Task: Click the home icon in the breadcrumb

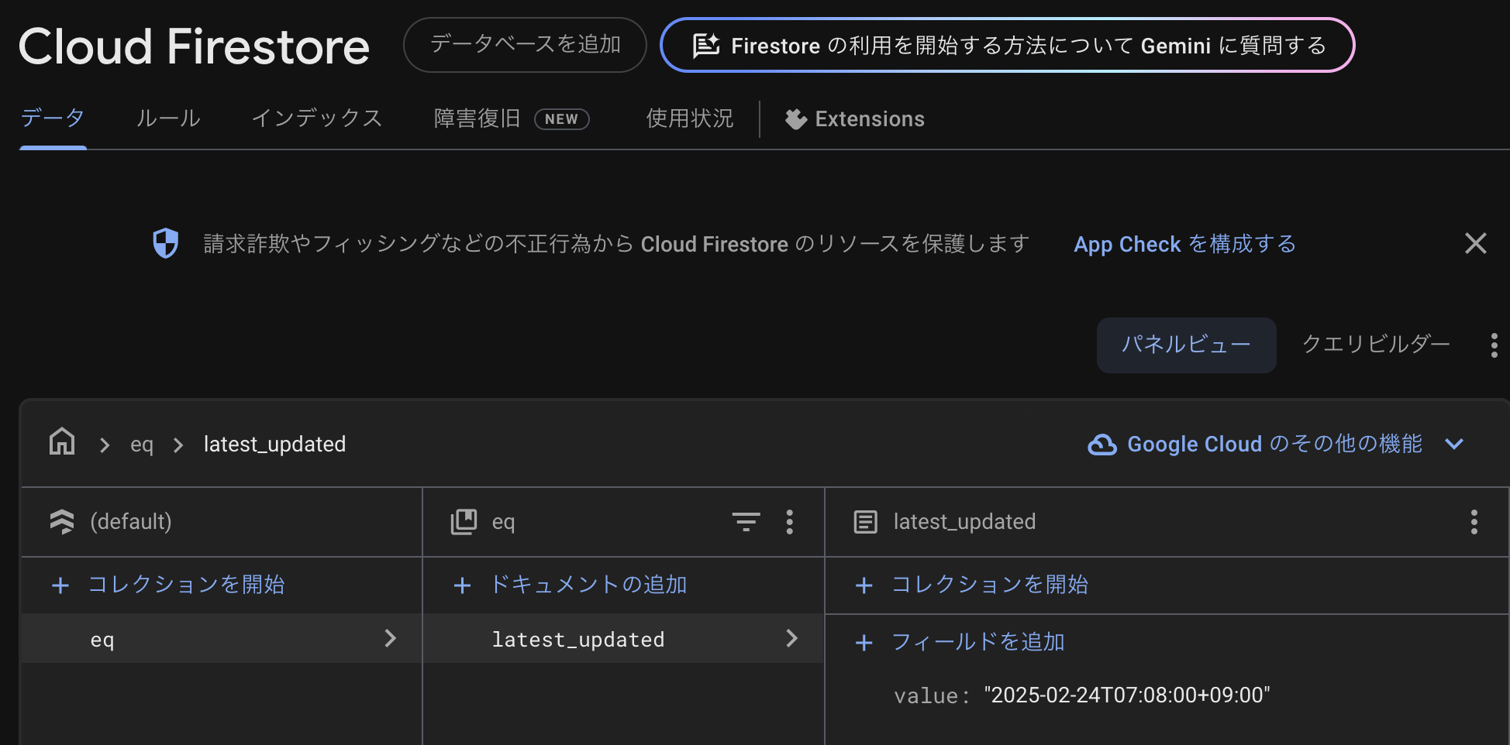Action: pyautogui.click(x=61, y=442)
